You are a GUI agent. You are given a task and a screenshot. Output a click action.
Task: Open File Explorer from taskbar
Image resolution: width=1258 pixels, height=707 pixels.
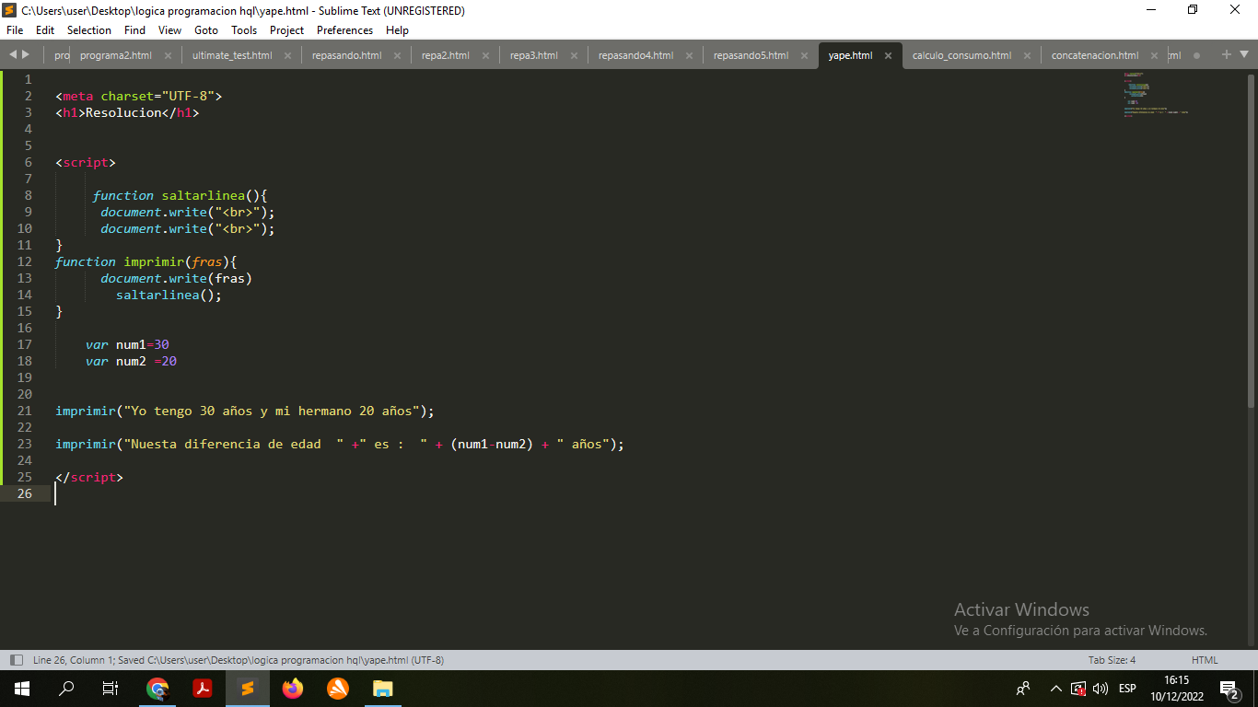[383, 689]
